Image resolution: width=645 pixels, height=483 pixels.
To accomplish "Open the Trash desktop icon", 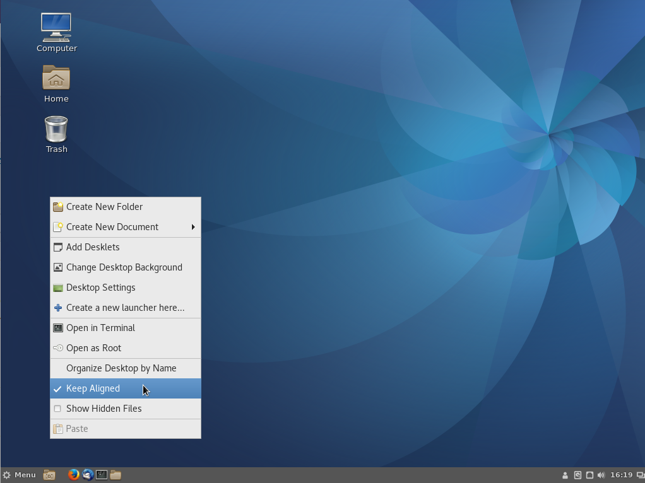I will click(56, 129).
